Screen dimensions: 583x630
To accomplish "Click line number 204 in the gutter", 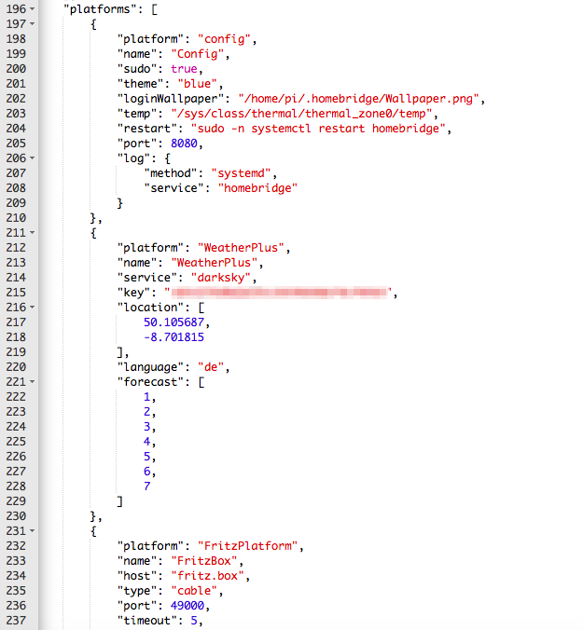I will pyautogui.click(x=16, y=129).
